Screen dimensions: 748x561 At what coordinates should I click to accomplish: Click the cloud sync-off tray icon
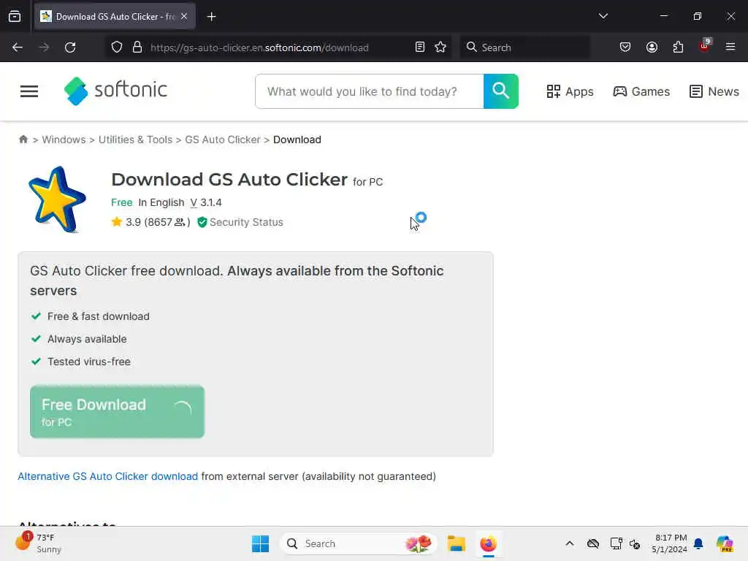pos(593,543)
